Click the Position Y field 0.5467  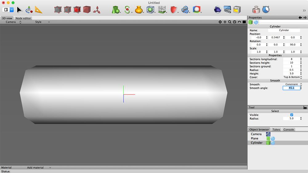point(276,37)
